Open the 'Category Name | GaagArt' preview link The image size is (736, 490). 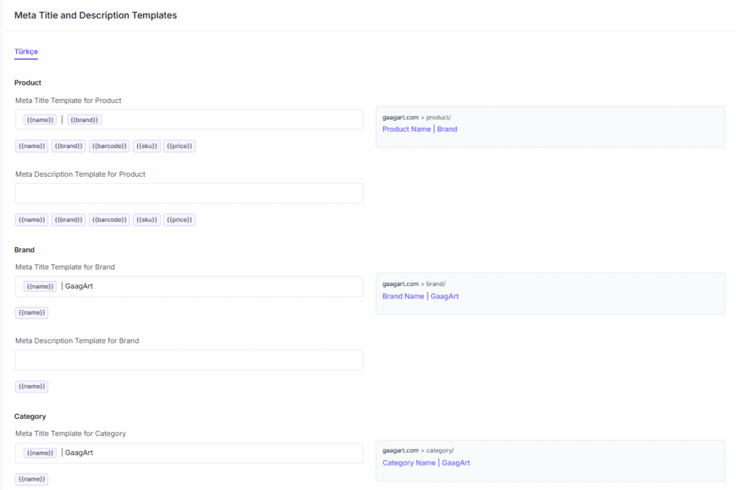[x=426, y=463]
